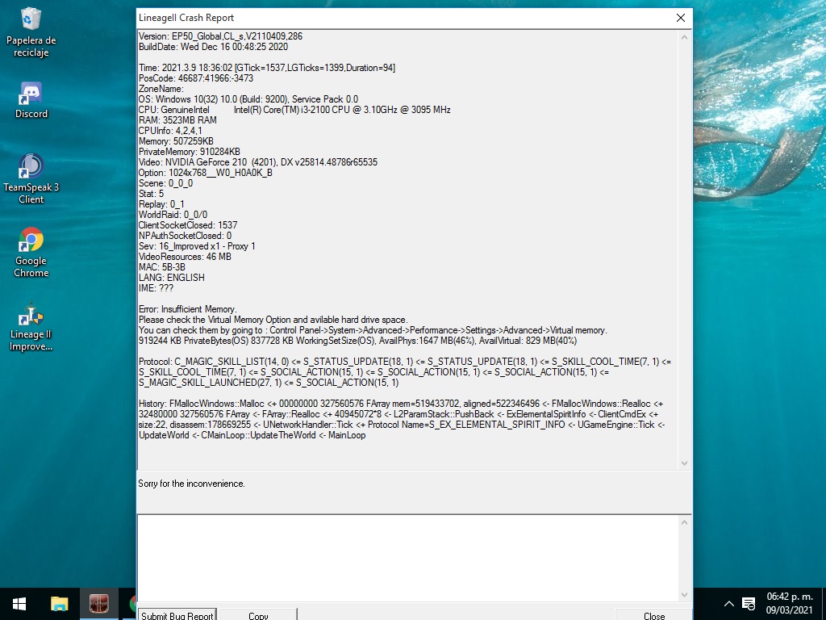The height and width of the screenshot is (620, 826).
Task: Click the crash log scrollbar down arrow
Action: [x=685, y=463]
